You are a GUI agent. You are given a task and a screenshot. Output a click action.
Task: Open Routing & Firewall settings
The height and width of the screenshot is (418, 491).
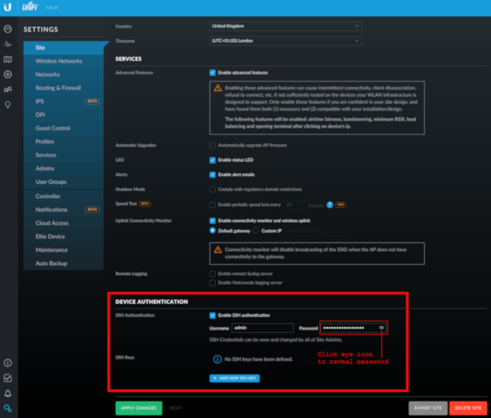pos(63,88)
